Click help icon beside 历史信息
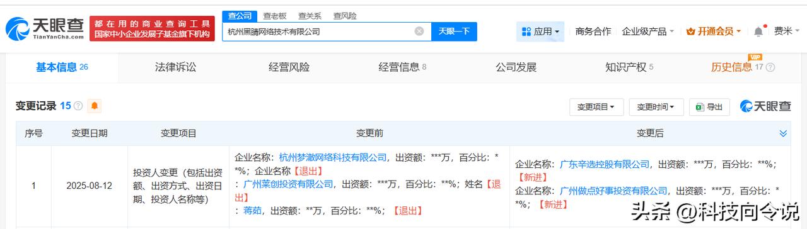Image resolution: width=807 pixels, height=229 pixels. (x=770, y=67)
